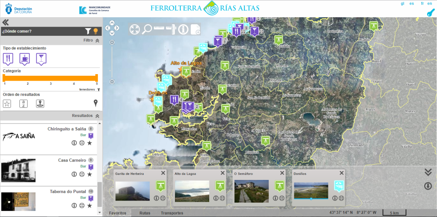Click the funnel filter icon in header
Viewport: 437px width, 217px height.
88,31
